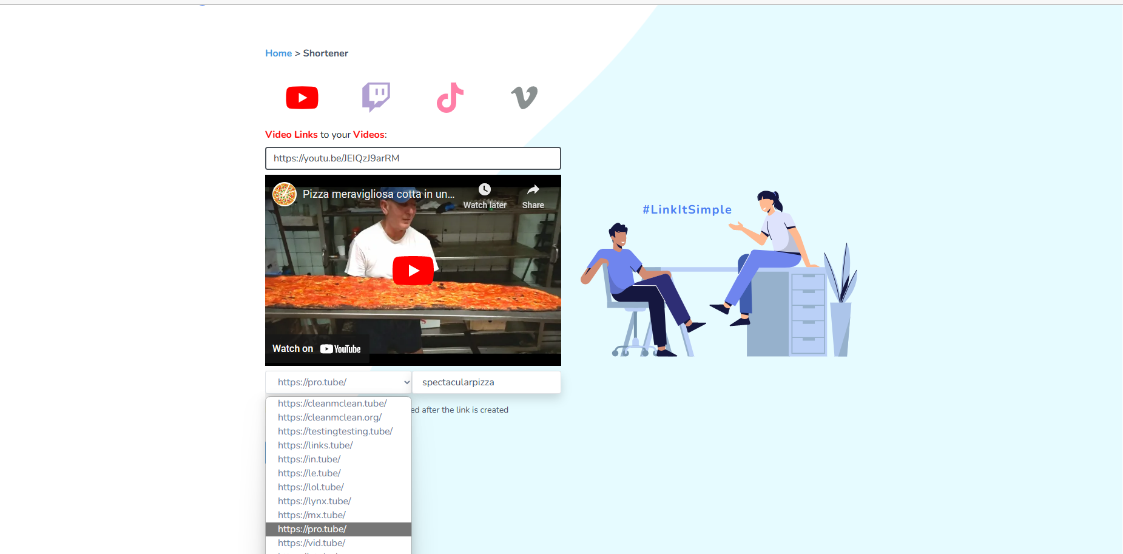
Task: Click Watch on YouTube button
Action: 317,349
